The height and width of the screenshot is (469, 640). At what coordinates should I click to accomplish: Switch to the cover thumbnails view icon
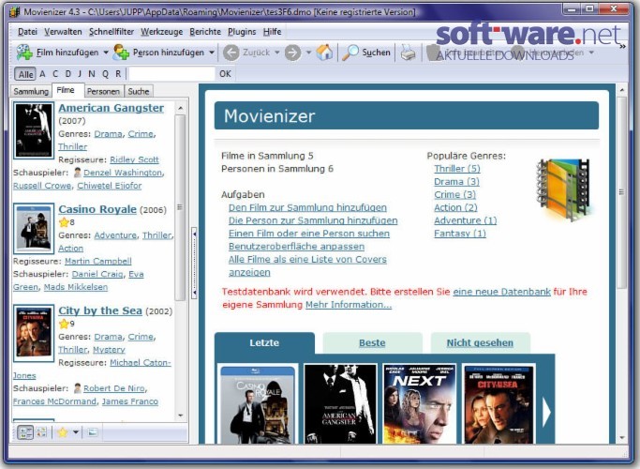tap(41, 432)
